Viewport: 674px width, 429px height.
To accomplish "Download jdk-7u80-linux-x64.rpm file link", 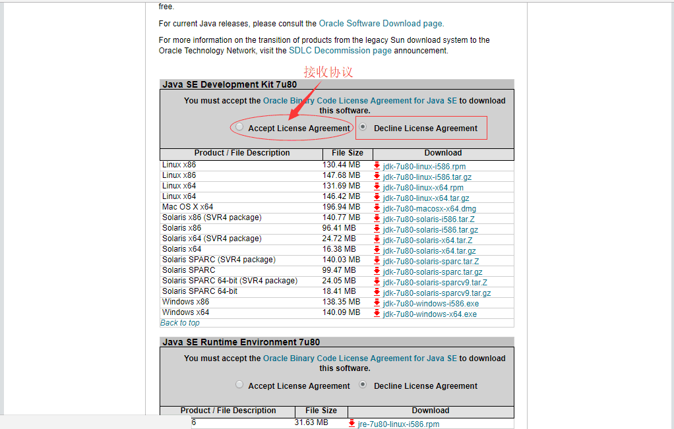I will click(x=423, y=187).
